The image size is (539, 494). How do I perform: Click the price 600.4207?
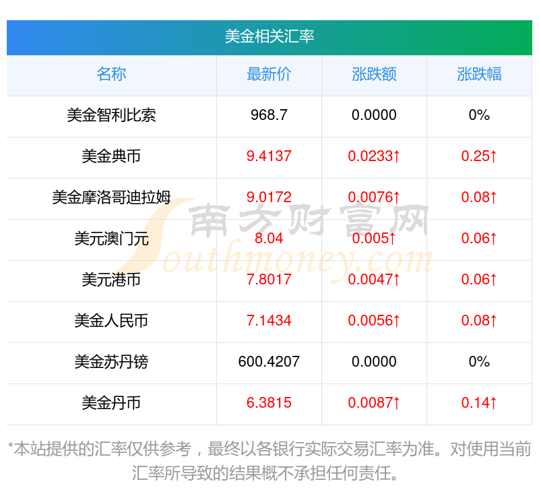[269, 362]
